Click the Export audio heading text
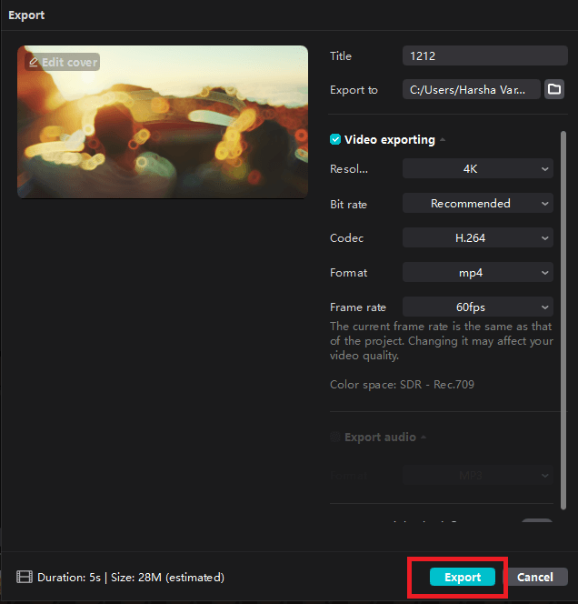The image size is (578, 604). [x=380, y=438]
